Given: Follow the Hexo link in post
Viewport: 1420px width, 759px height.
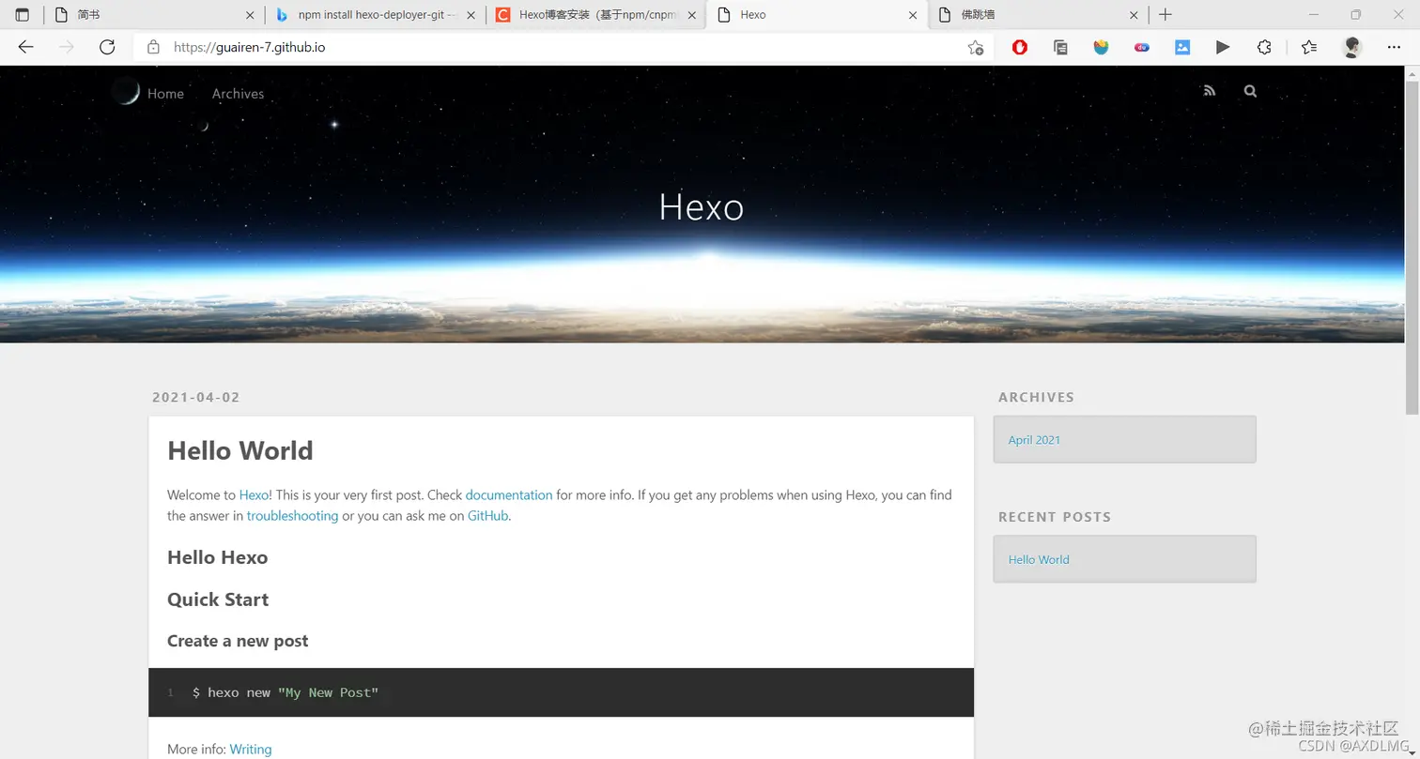Looking at the screenshot, I should 254,494.
